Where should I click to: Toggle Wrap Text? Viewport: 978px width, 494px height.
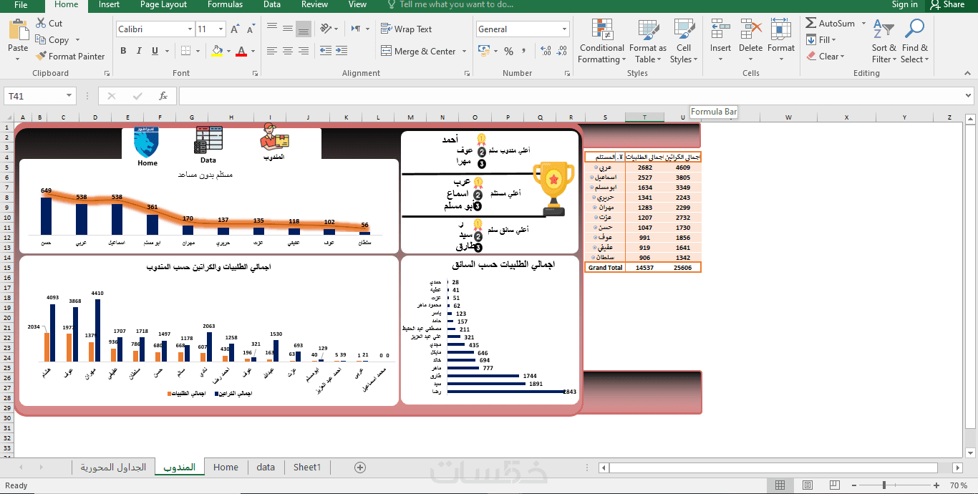pyautogui.click(x=406, y=29)
